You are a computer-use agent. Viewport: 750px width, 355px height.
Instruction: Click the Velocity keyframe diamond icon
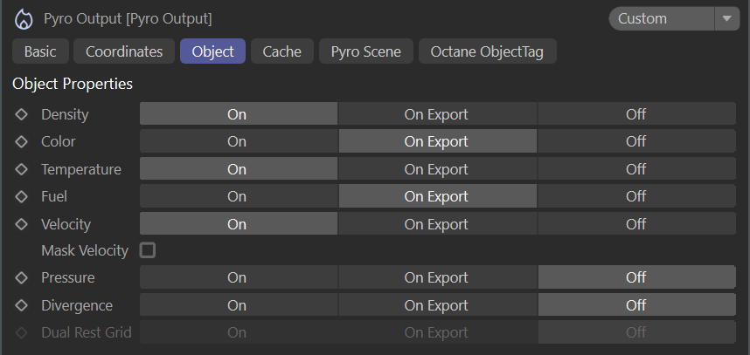[x=22, y=224]
